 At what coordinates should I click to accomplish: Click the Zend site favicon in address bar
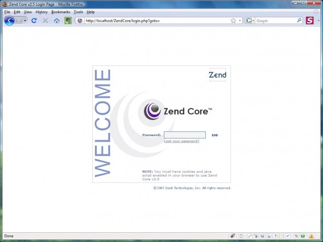[80, 21]
